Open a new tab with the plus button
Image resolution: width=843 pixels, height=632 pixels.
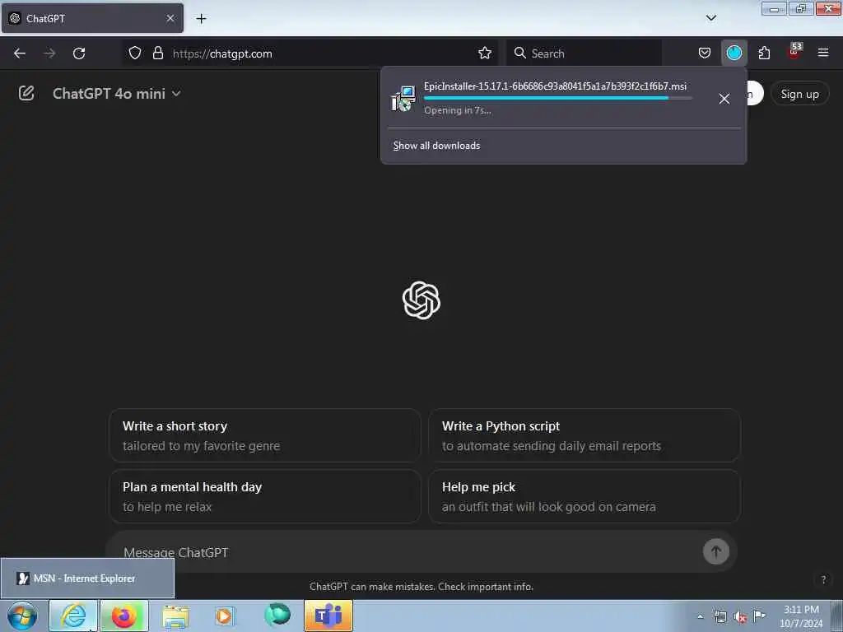(x=201, y=19)
